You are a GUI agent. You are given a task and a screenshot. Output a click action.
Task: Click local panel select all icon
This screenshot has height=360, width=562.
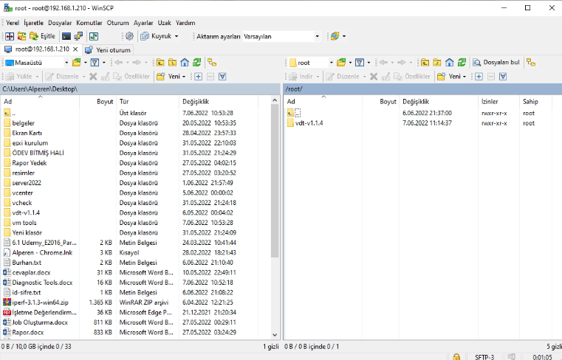click(x=222, y=76)
